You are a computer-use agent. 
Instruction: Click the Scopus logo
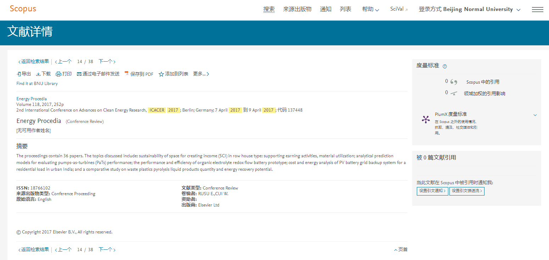23,9
